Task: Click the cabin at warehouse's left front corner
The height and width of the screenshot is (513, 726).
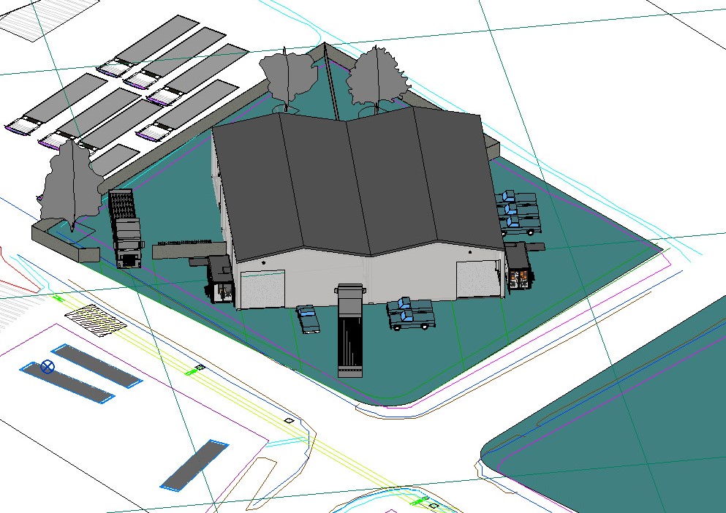Action: tap(219, 279)
